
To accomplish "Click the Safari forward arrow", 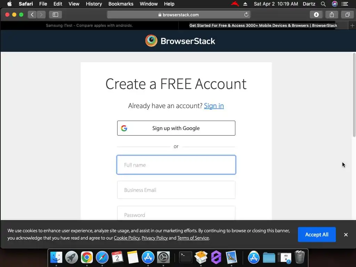I will coord(41,15).
